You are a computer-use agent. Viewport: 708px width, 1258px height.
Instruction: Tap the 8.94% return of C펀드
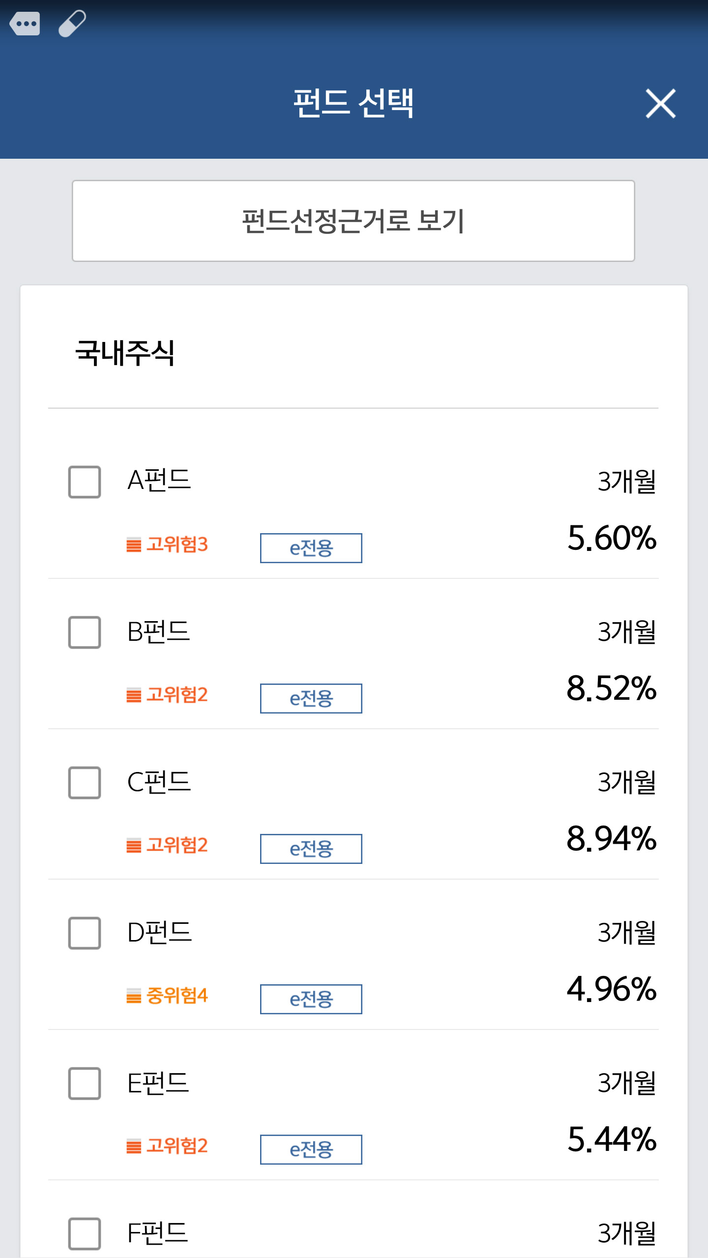coord(611,838)
